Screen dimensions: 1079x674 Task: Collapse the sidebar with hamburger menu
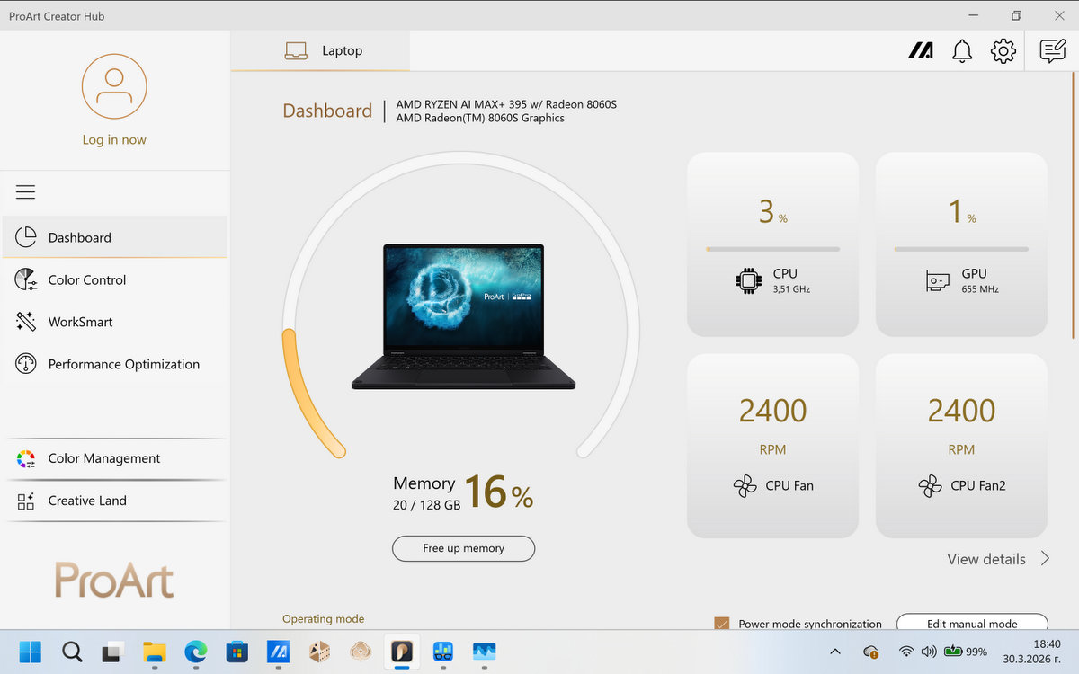25,192
